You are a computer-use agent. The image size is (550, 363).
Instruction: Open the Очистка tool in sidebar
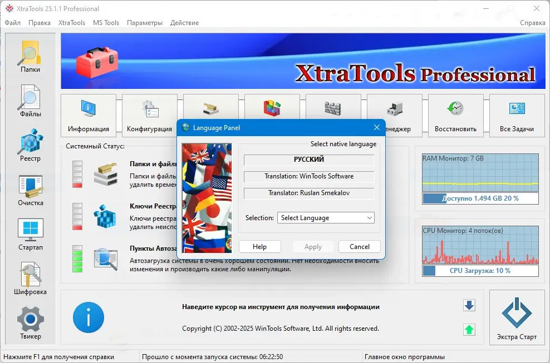pyautogui.click(x=30, y=190)
